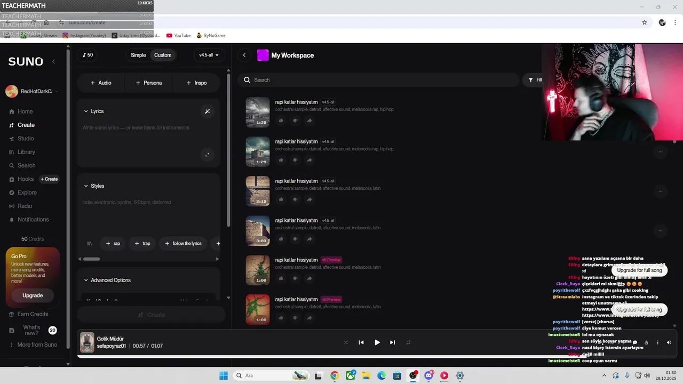Viewport: 683px width, 384px height.
Task: Click the + Persona button
Action: click(x=149, y=83)
